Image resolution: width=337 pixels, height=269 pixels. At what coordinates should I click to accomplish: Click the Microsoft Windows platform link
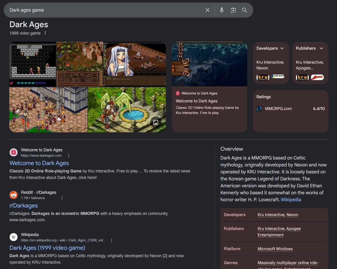tap(275, 249)
